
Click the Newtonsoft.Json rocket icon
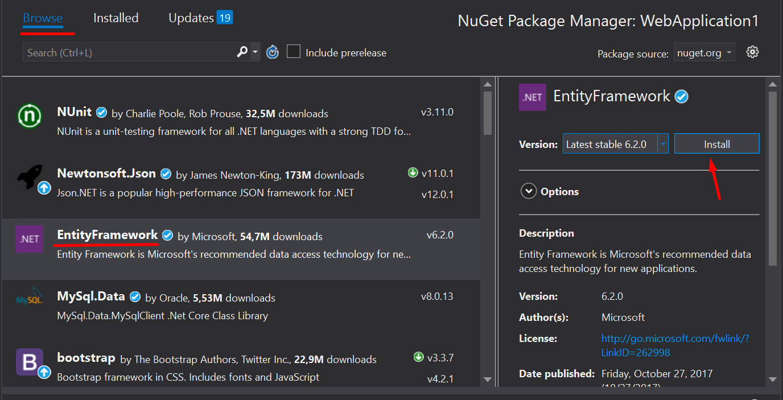point(29,178)
